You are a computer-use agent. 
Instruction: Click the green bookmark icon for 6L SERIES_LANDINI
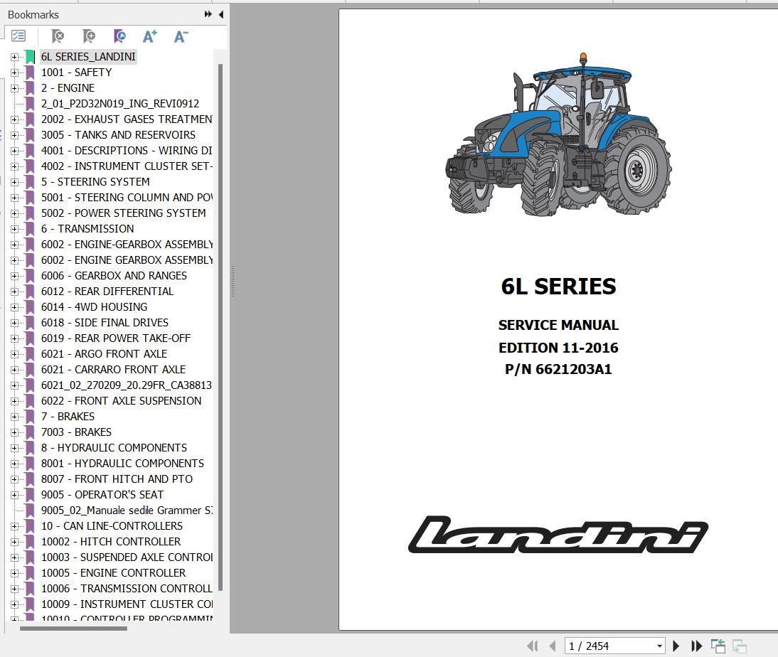[30, 57]
